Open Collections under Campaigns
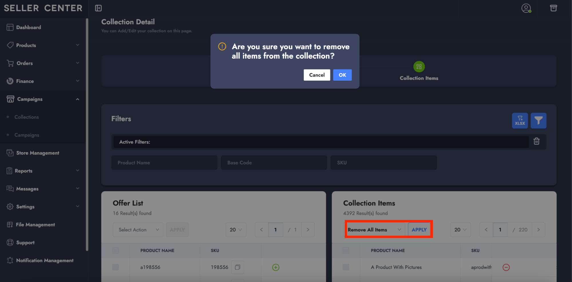This screenshot has height=282, width=572. [x=27, y=117]
